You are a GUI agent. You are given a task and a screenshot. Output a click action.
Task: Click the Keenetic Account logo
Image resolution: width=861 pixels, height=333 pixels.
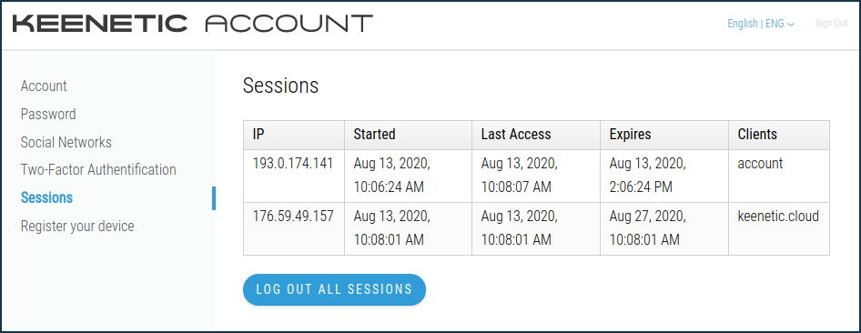(192, 23)
